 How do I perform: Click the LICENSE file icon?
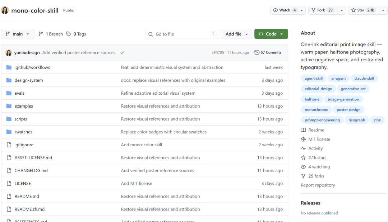[x=9, y=184]
